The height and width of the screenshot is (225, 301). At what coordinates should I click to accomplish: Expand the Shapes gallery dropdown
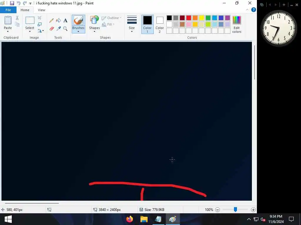(x=94, y=32)
